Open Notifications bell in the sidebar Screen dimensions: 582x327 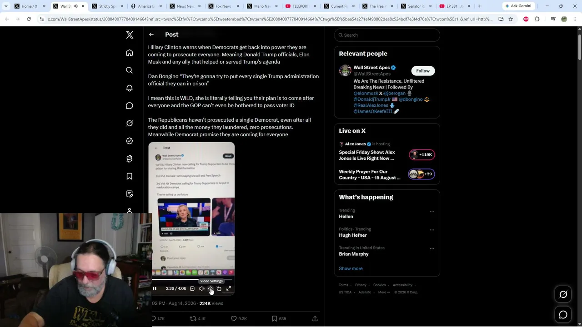(130, 88)
